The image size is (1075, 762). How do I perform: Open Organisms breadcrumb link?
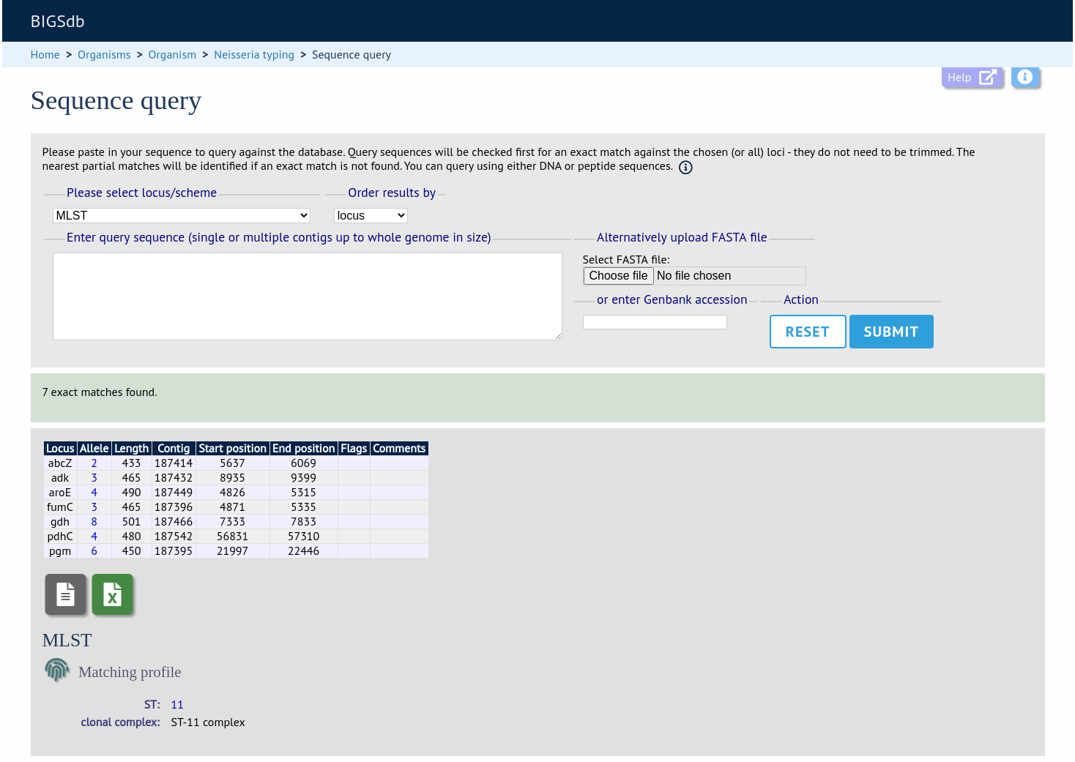[104, 55]
